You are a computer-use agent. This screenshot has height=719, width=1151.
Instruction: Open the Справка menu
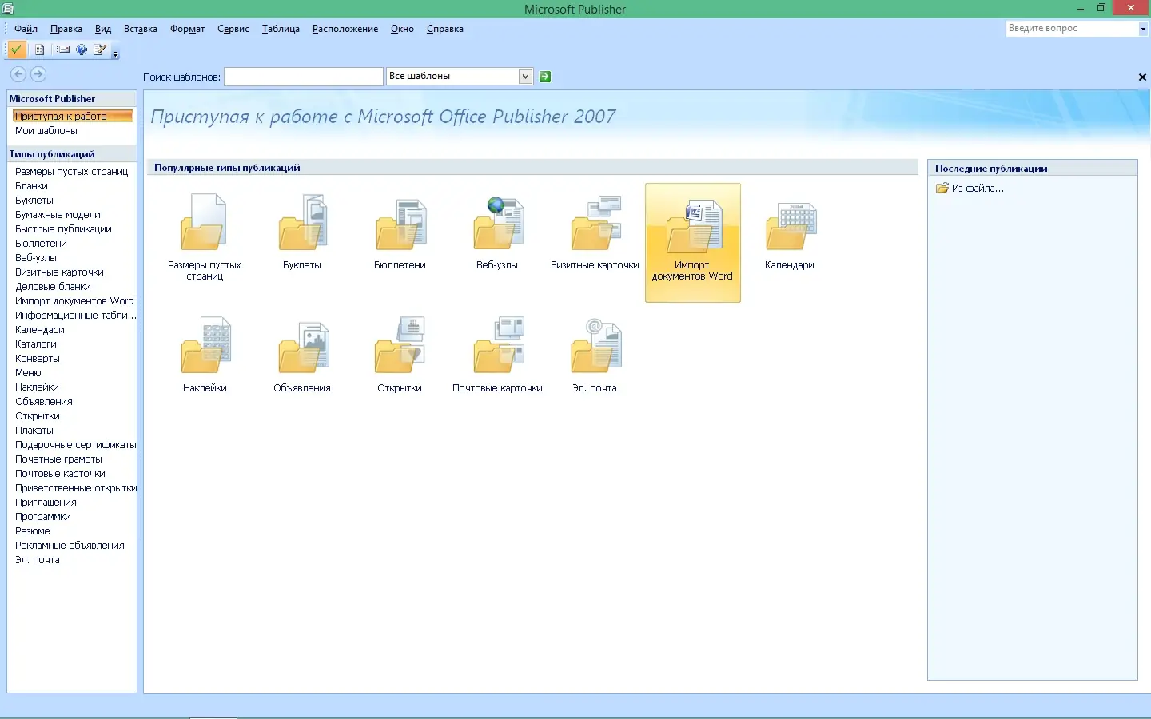coord(445,29)
